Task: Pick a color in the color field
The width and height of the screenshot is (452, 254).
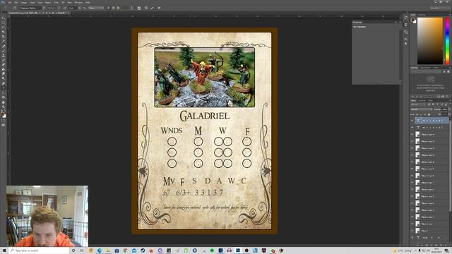Action: [x=430, y=40]
